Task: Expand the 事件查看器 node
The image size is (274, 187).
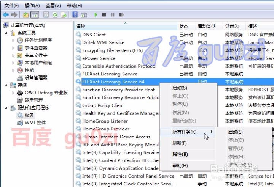Action: click(13, 48)
